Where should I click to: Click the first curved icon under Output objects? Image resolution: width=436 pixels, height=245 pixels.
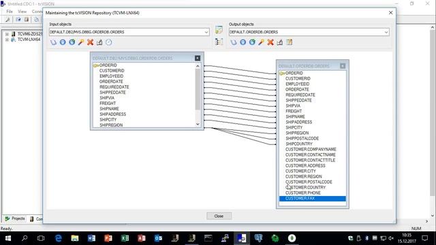234,42
